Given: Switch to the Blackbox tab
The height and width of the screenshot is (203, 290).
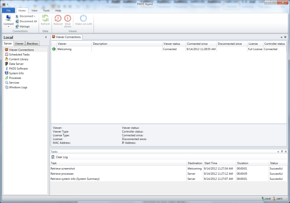Looking at the screenshot, I should pyautogui.click(x=32, y=43).
